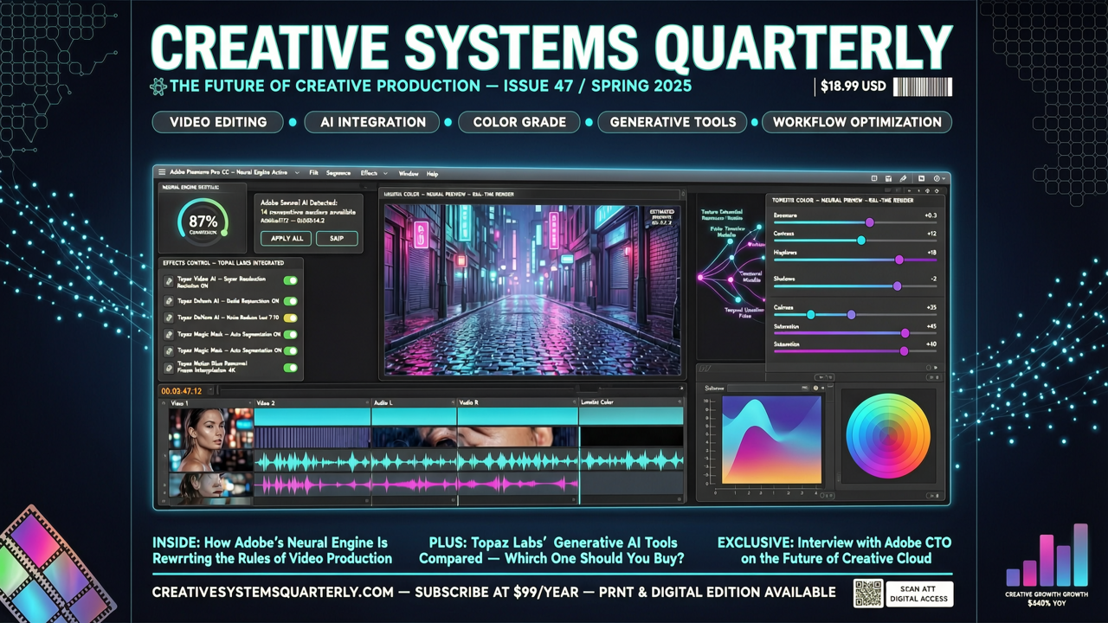Click the QR code next to Scan digital access
1108x623 pixels.
867,594
